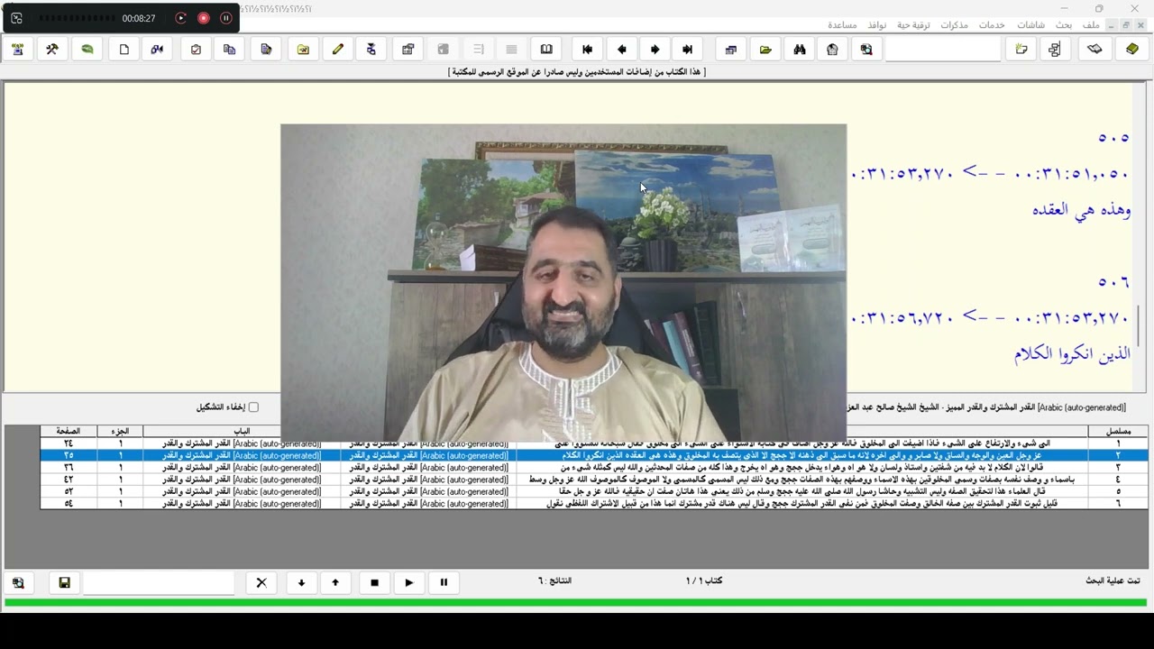Click the bottom-left search magnifier icon
This screenshot has height=649, width=1154.
18,582
